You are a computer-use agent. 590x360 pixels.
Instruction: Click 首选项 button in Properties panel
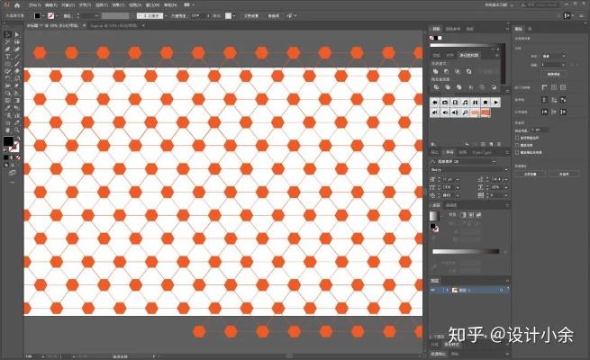click(x=564, y=174)
